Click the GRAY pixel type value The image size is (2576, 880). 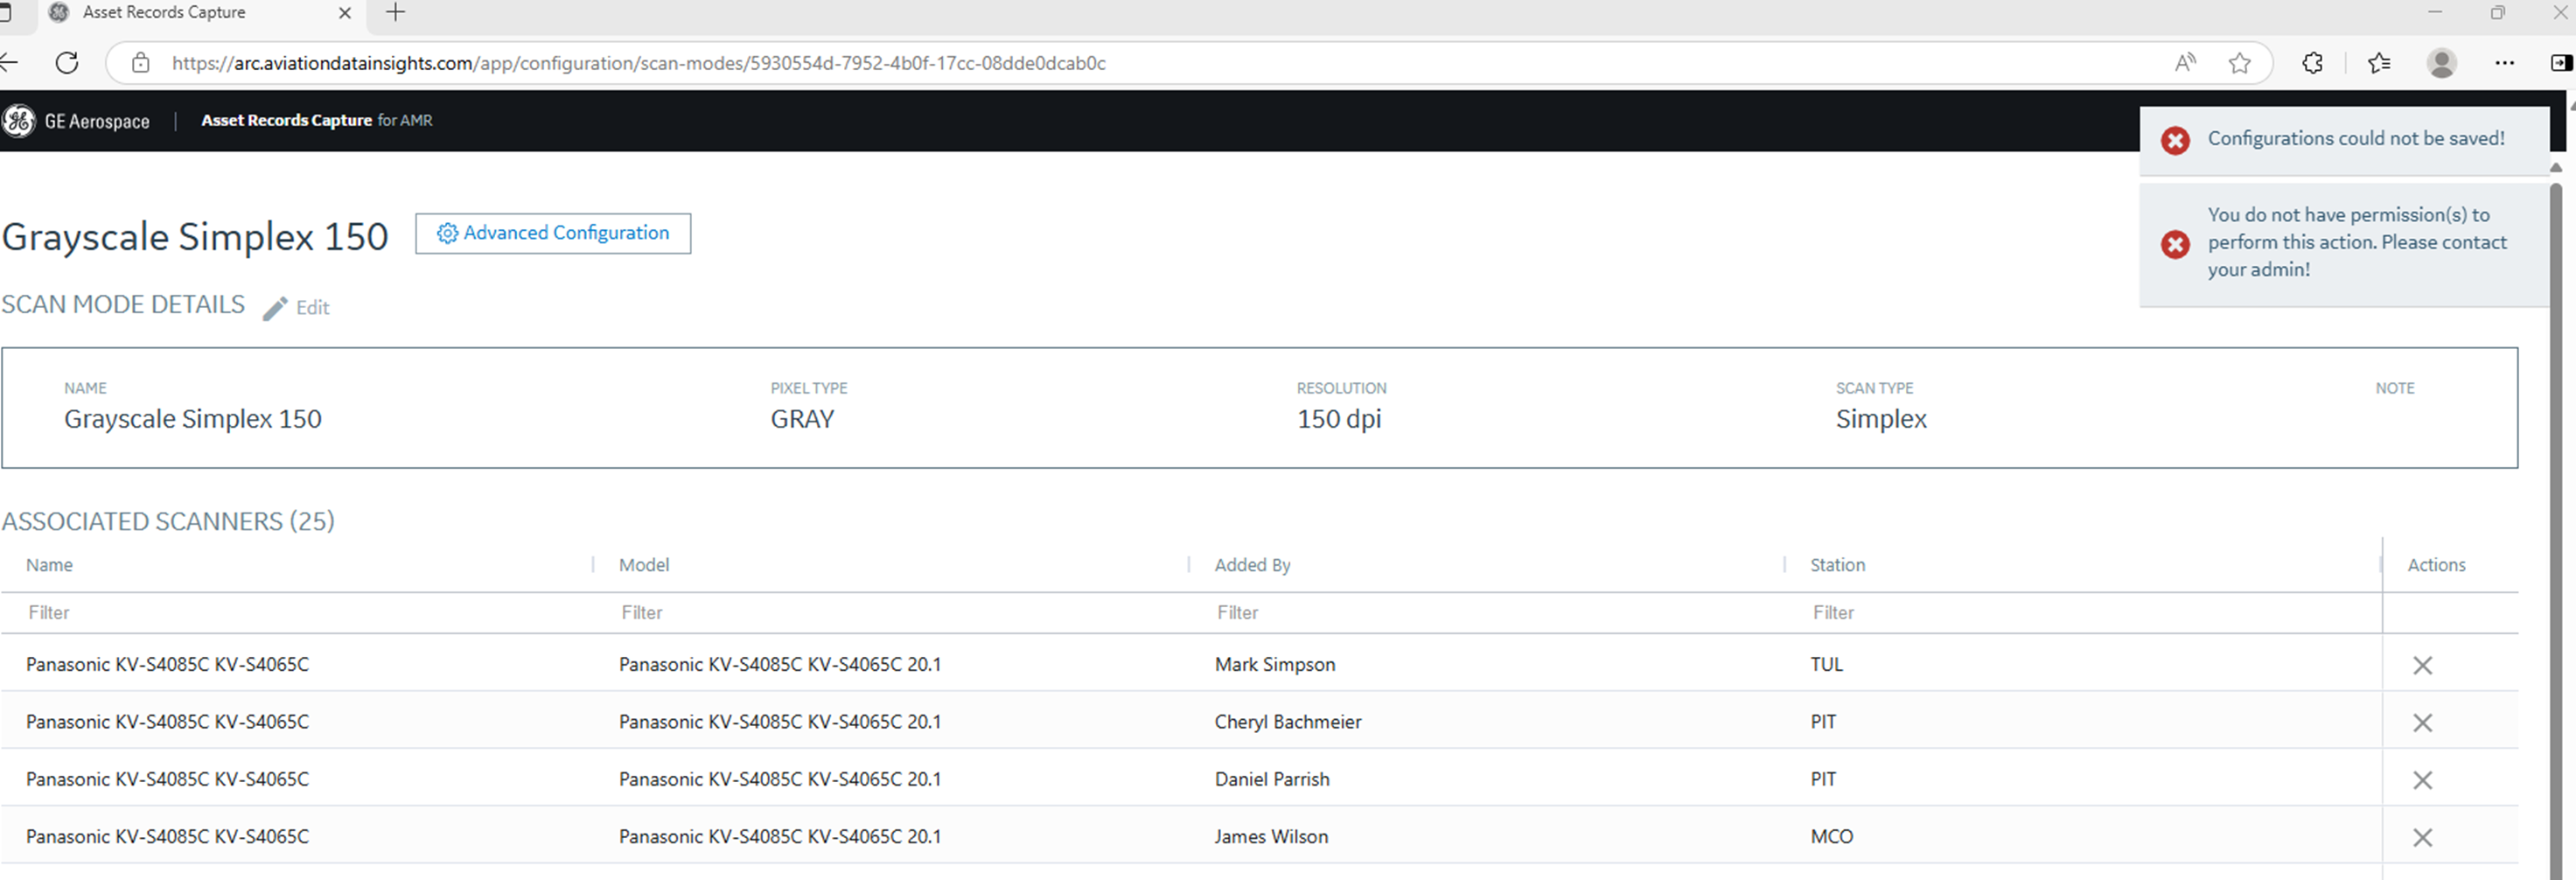802,419
